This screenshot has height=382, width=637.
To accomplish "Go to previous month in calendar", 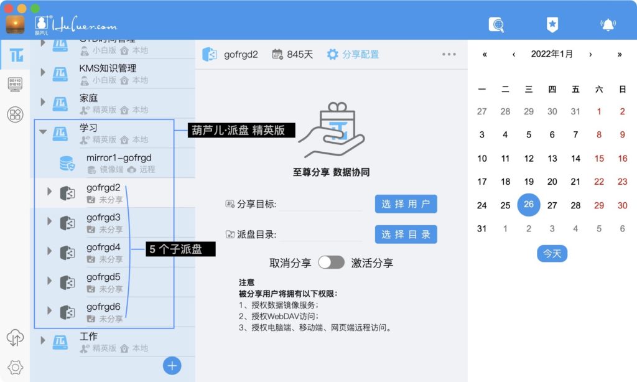I will [x=514, y=55].
